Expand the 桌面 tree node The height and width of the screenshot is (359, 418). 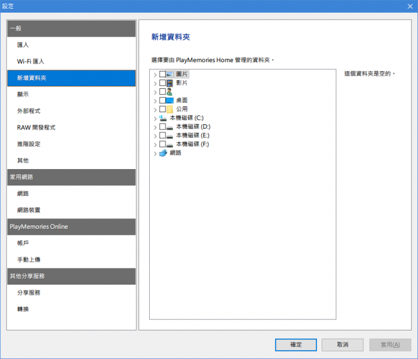point(155,101)
